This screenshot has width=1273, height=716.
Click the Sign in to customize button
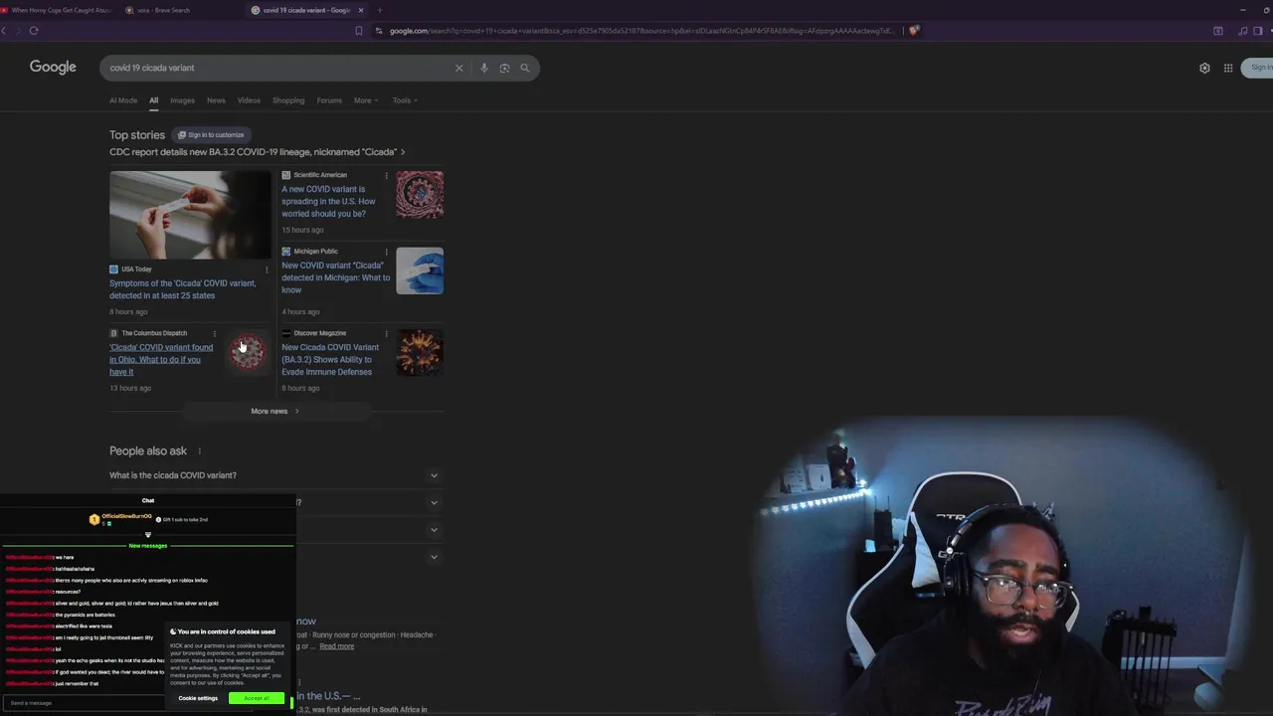(x=211, y=135)
